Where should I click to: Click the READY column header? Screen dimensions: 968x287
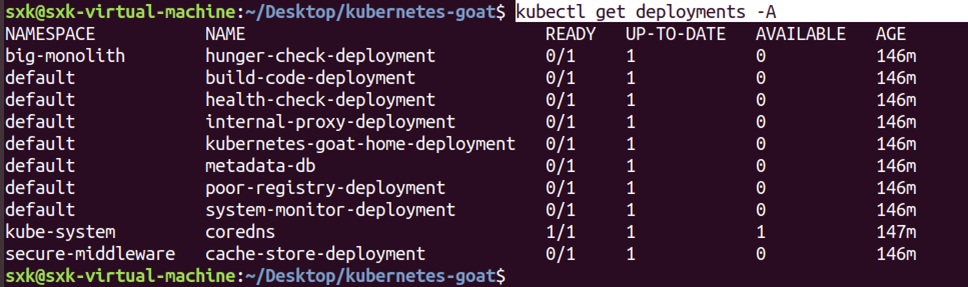tap(571, 33)
